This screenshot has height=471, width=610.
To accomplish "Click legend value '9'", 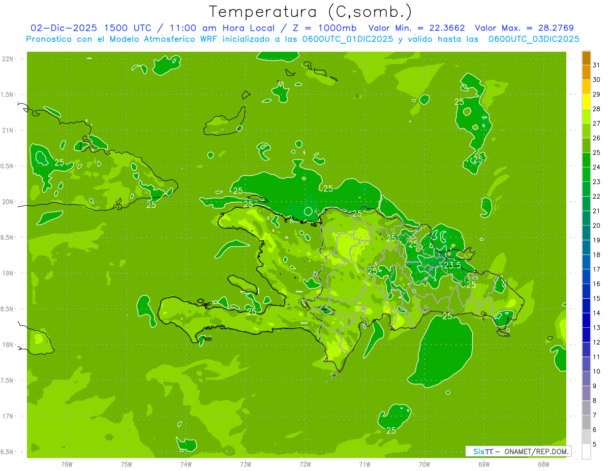I will [x=595, y=386].
